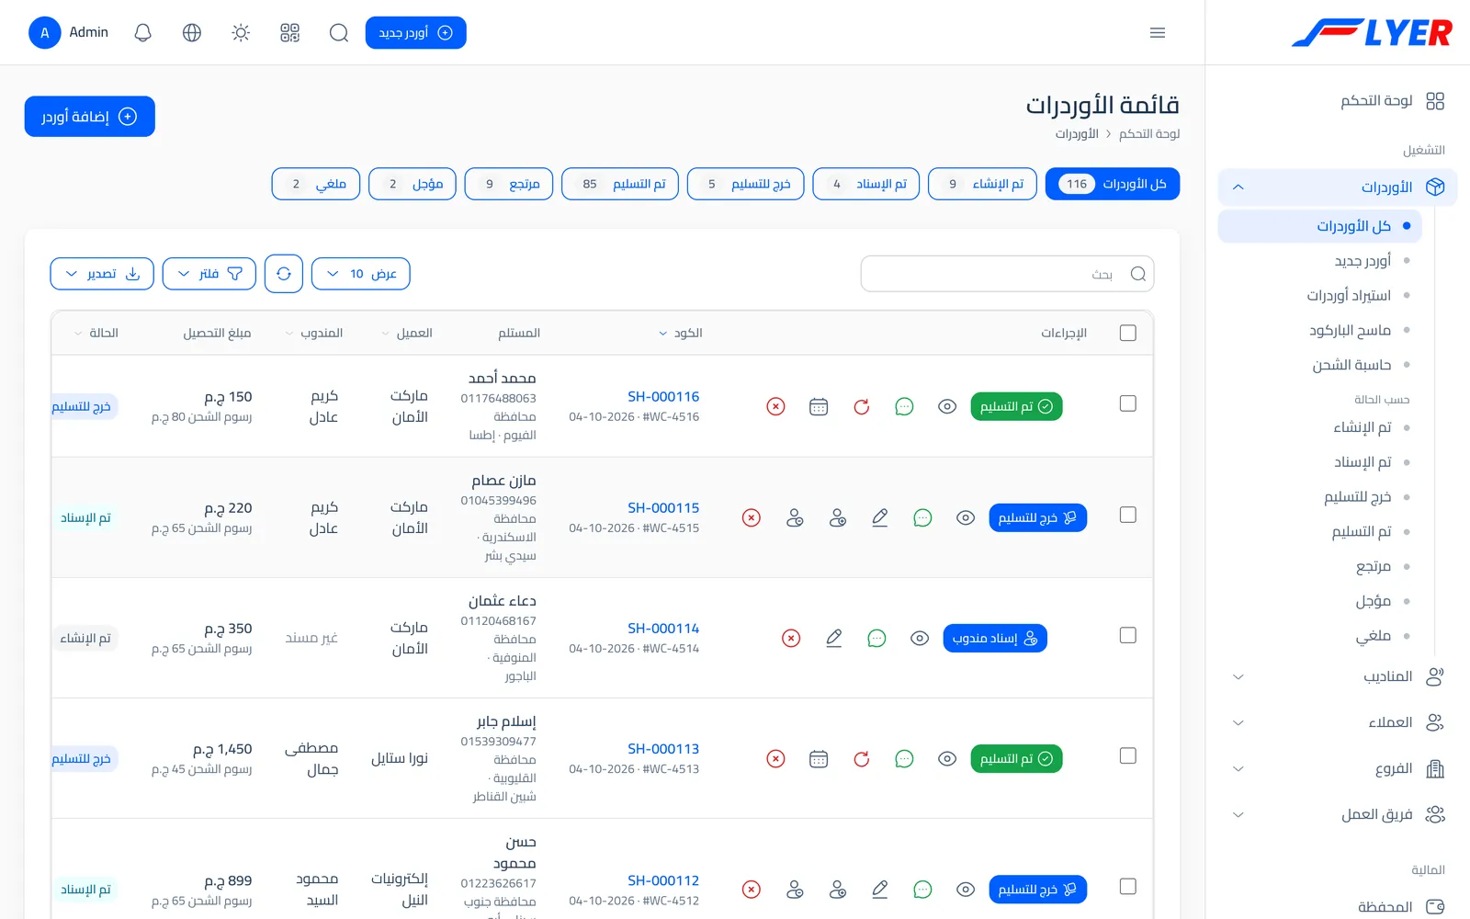1470x919 pixels.
Task: Tick the checkbox for order SH-000115
Action: tap(1128, 515)
